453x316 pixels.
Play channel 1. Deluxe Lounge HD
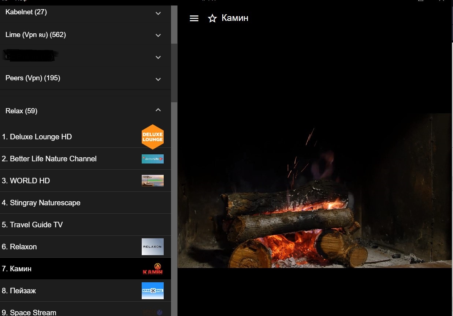click(x=85, y=137)
